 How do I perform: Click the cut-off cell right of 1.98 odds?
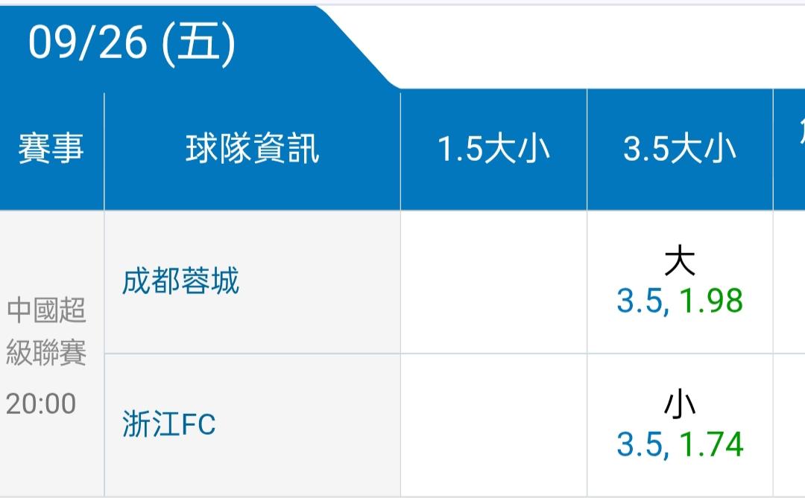790,282
